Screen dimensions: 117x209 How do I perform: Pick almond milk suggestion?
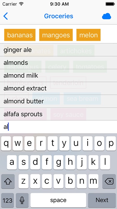click(59, 76)
